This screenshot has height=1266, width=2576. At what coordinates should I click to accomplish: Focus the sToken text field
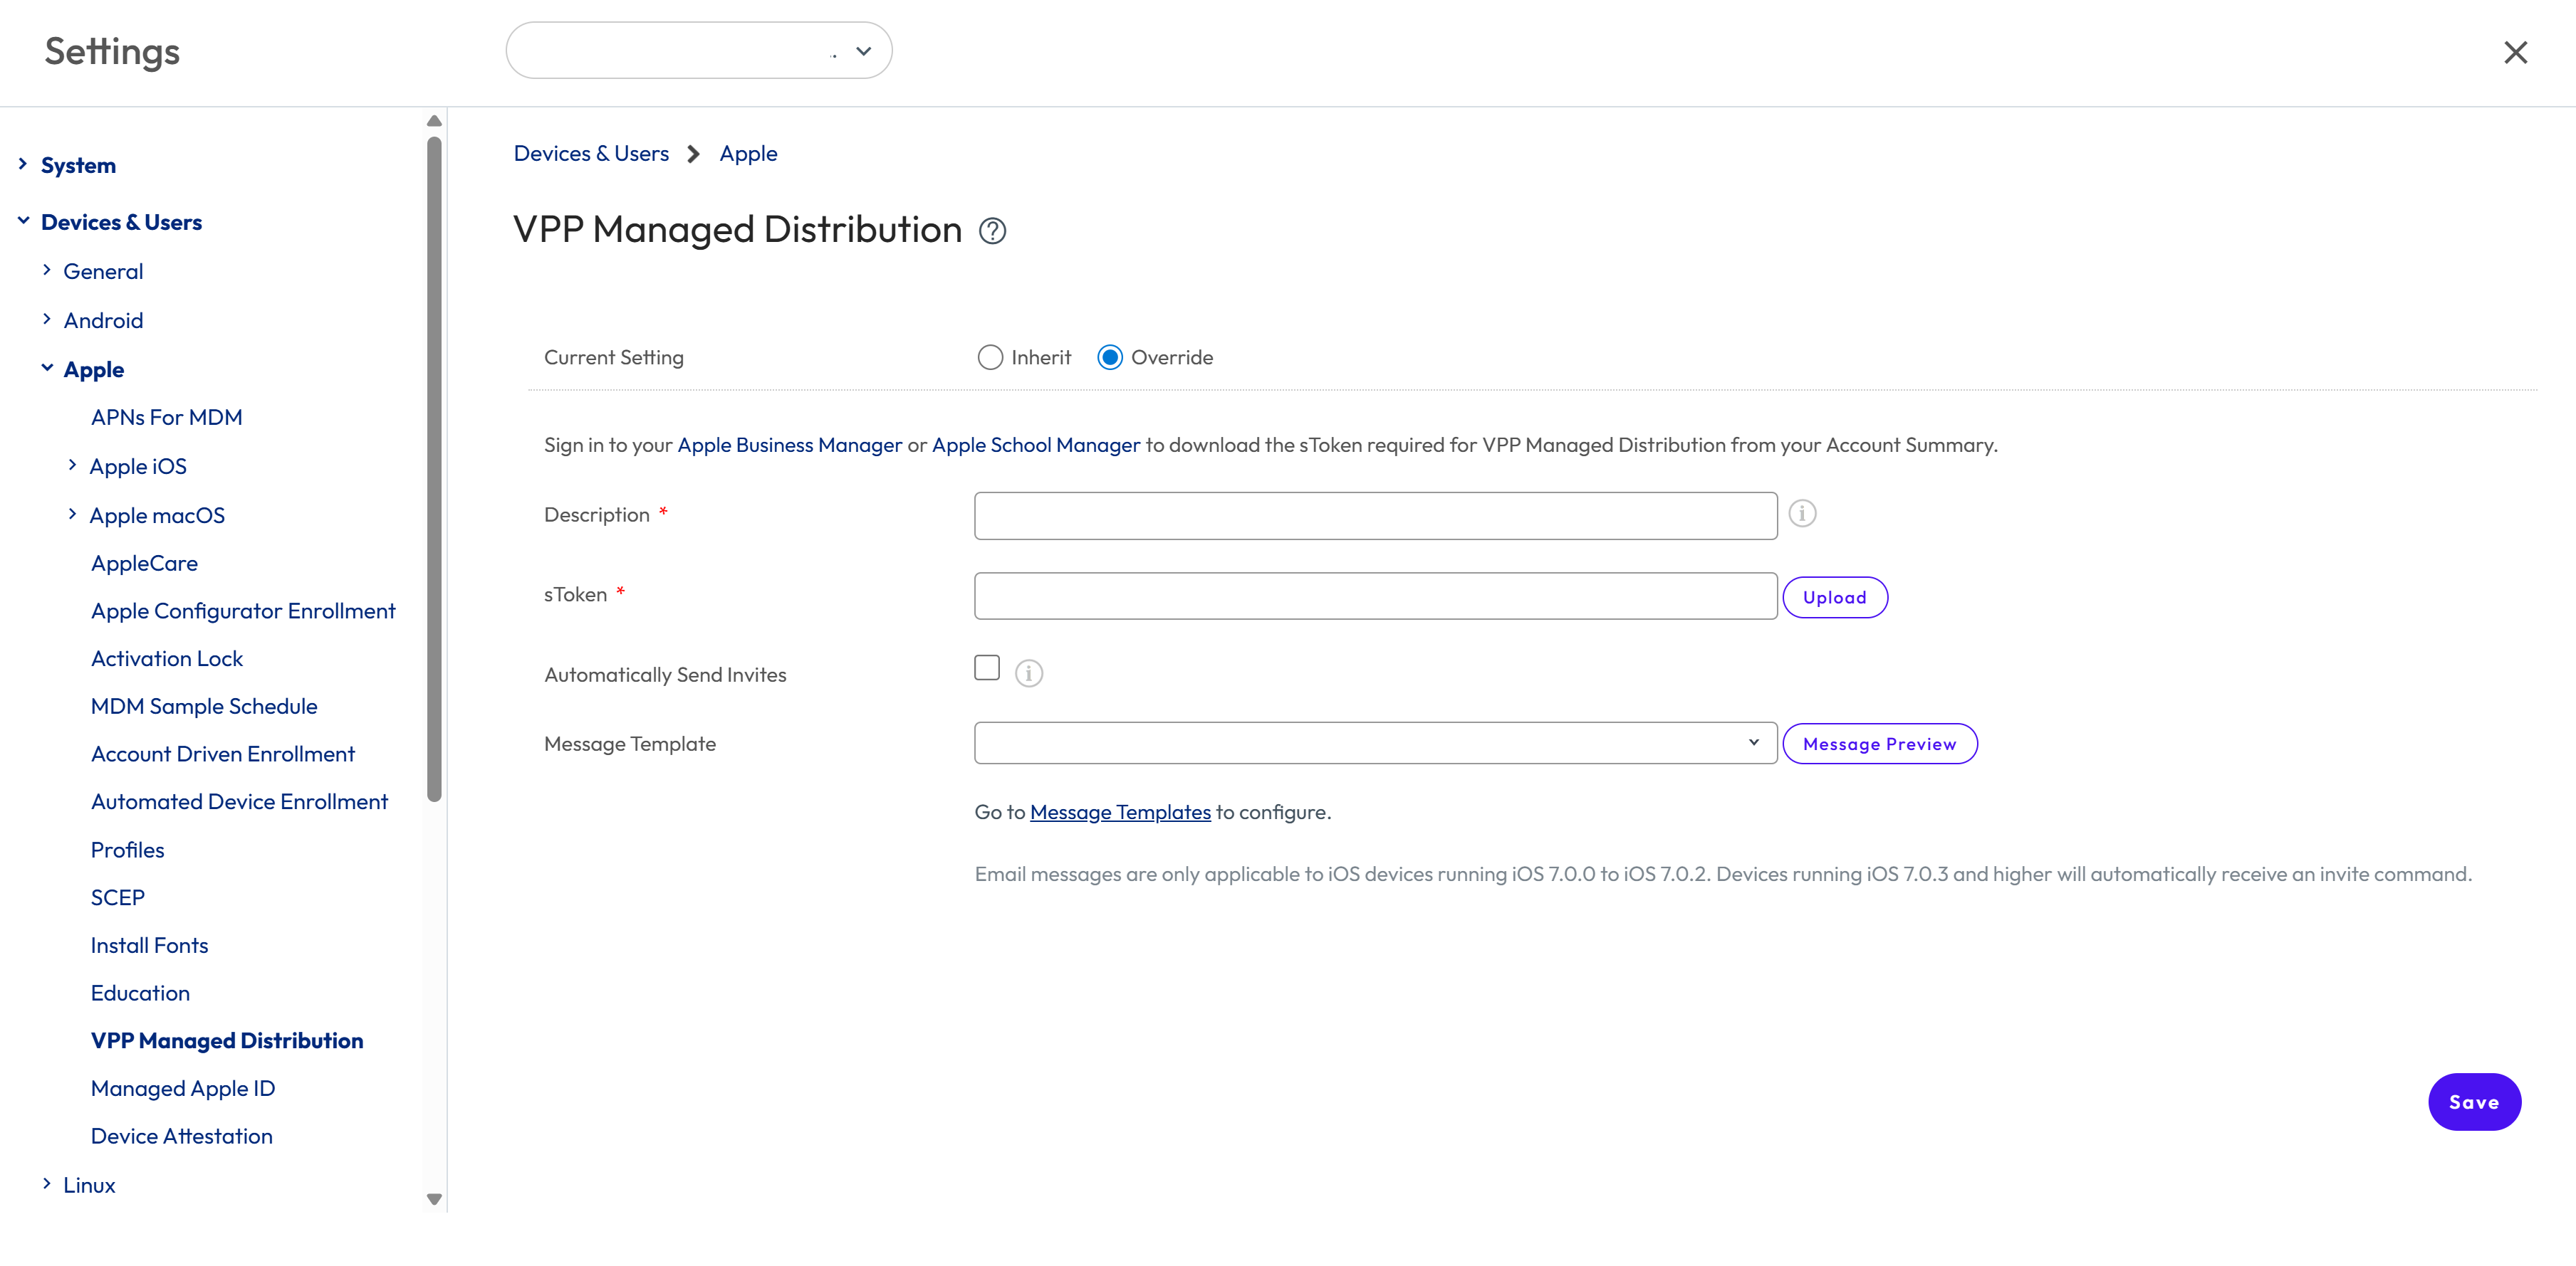click(1375, 596)
